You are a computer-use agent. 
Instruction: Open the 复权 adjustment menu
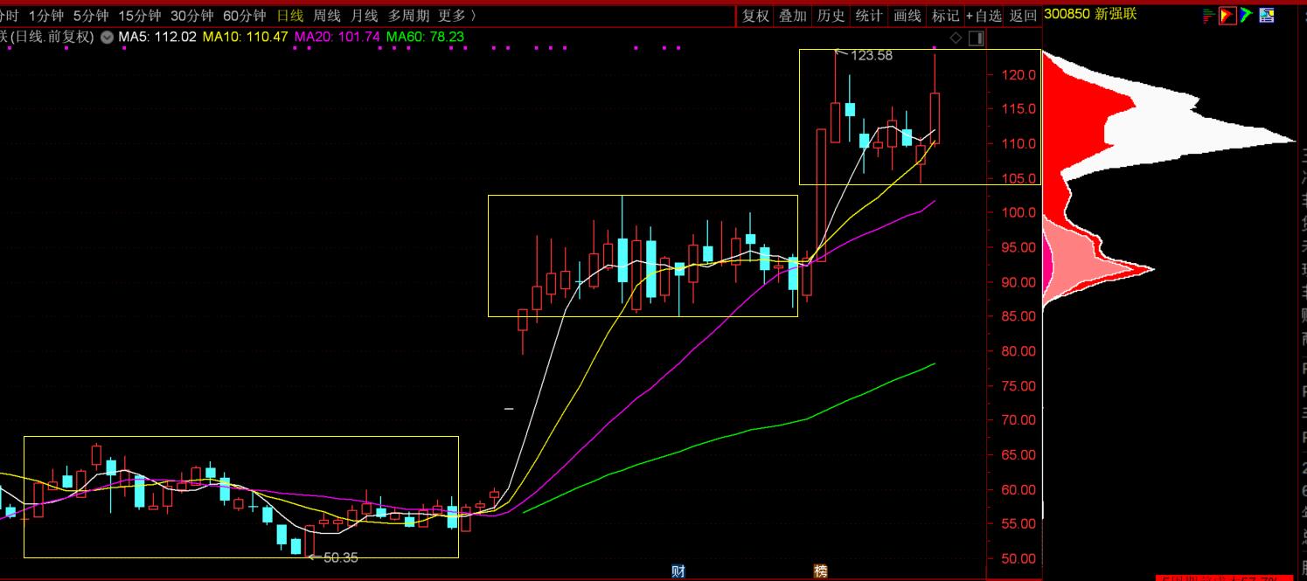coord(755,16)
